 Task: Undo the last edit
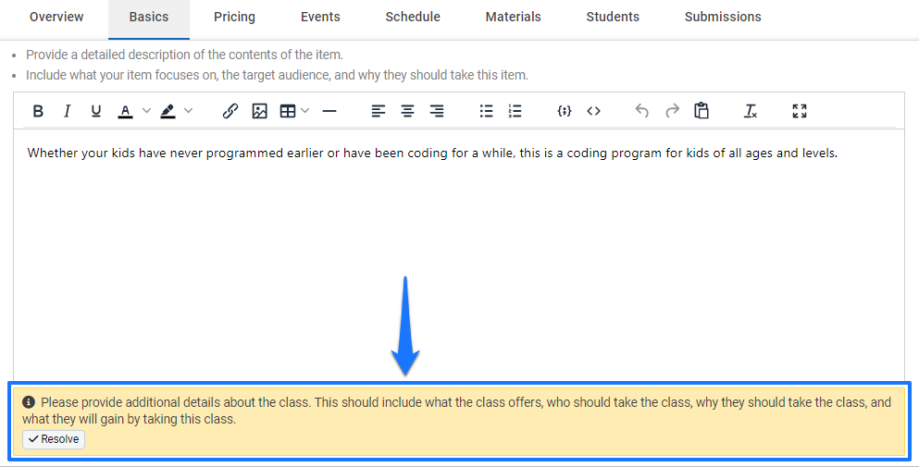pos(642,111)
